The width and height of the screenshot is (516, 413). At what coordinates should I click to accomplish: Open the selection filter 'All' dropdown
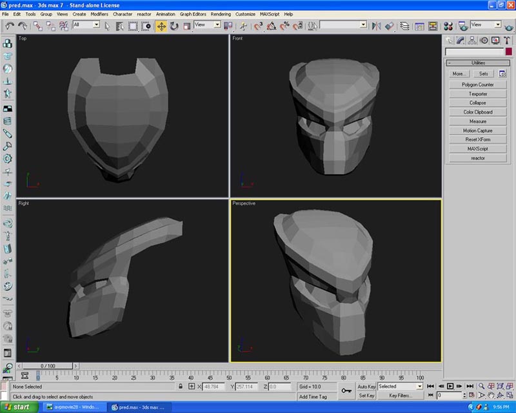pos(96,25)
